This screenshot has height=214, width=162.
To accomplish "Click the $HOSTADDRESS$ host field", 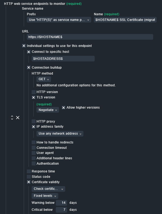I will tap(63, 58).
